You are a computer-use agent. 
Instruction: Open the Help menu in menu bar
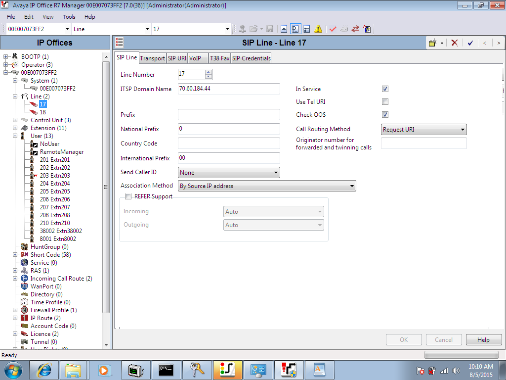coord(90,17)
